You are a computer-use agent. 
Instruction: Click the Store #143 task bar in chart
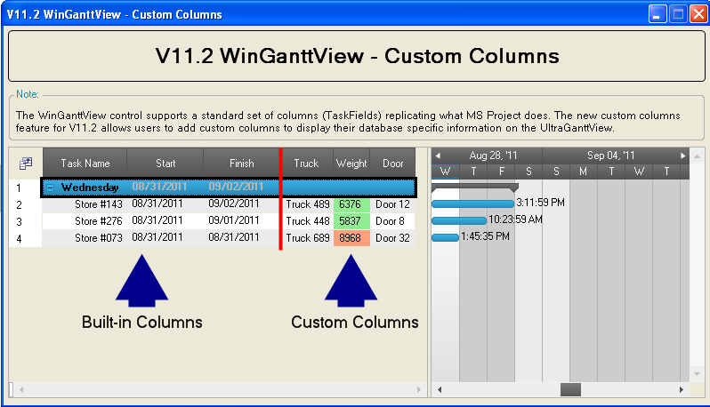click(x=472, y=203)
